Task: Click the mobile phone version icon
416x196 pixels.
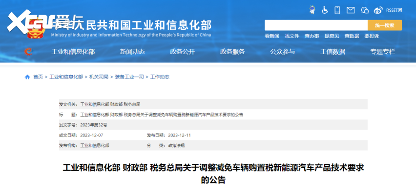Action: tap(337, 10)
